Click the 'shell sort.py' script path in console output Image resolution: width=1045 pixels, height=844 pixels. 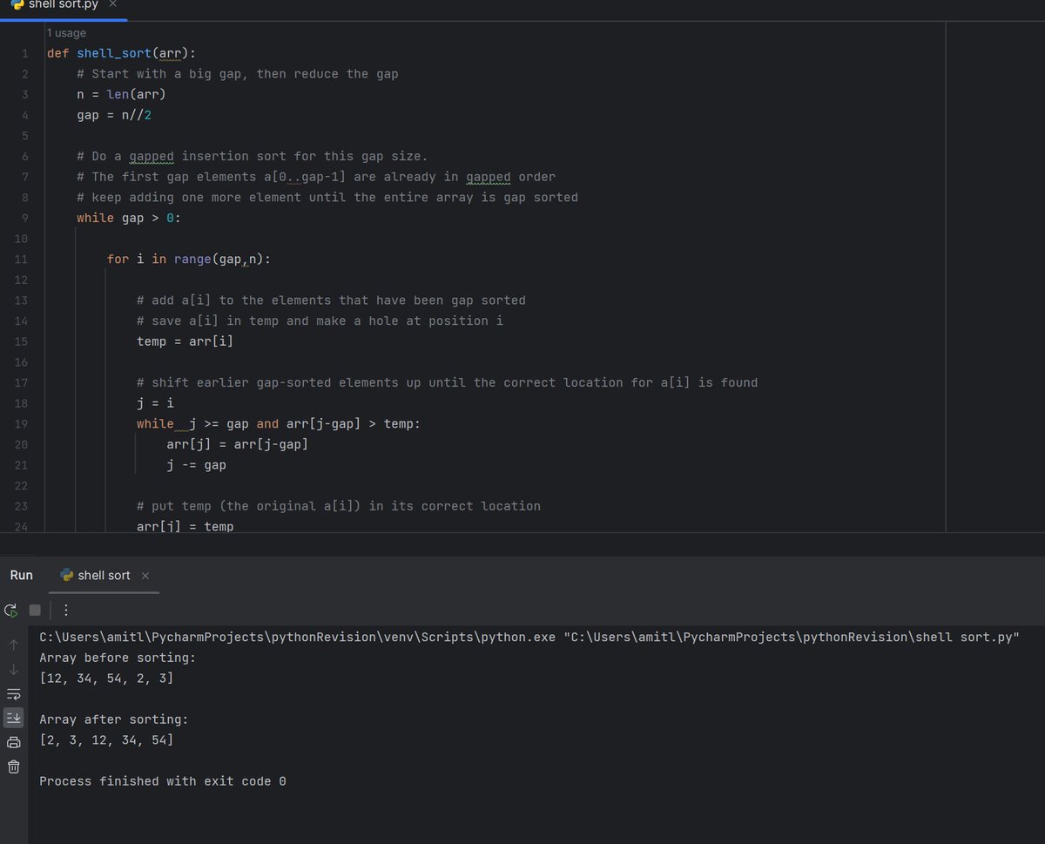coord(792,638)
